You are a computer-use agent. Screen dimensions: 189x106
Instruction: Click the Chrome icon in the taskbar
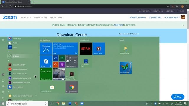58,103
